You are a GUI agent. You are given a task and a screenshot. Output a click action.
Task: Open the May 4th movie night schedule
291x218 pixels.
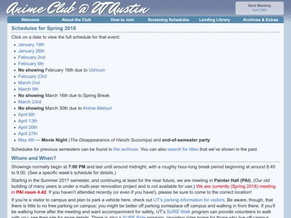click(x=26, y=140)
